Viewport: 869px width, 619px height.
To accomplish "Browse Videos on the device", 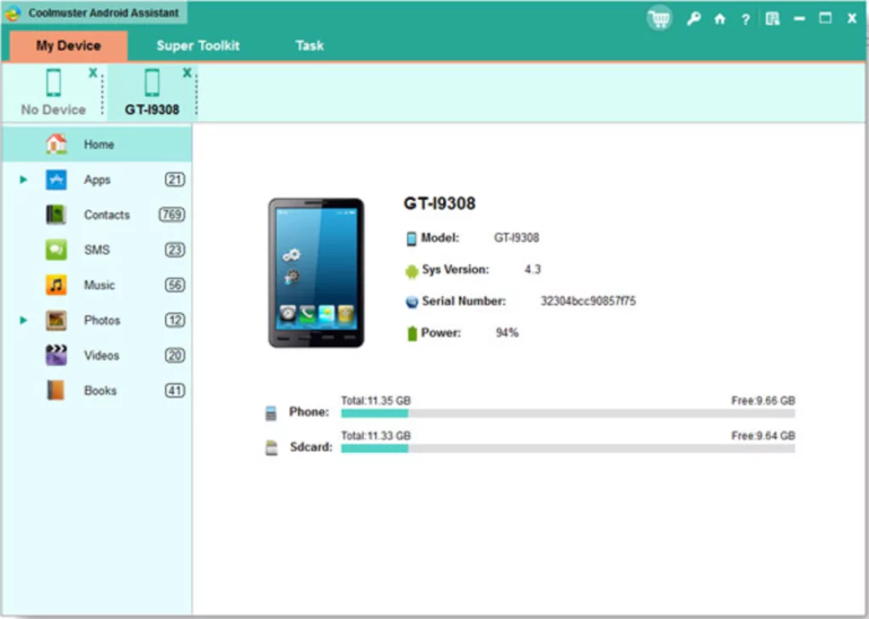I will pyautogui.click(x=102, y=355).
